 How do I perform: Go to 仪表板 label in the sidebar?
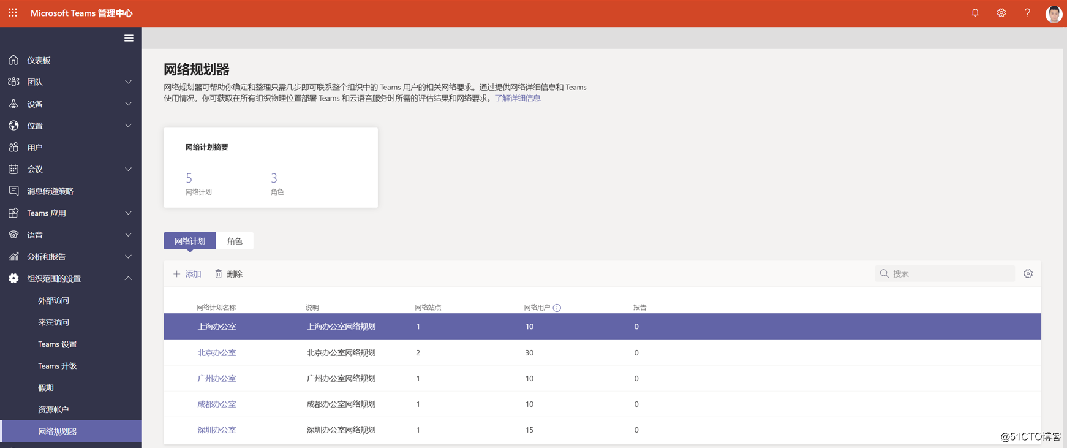pyautogui.click(x=39, y=60)
